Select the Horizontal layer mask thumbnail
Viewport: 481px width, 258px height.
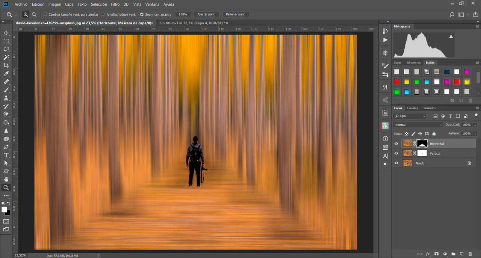click(x=422, y=143)
